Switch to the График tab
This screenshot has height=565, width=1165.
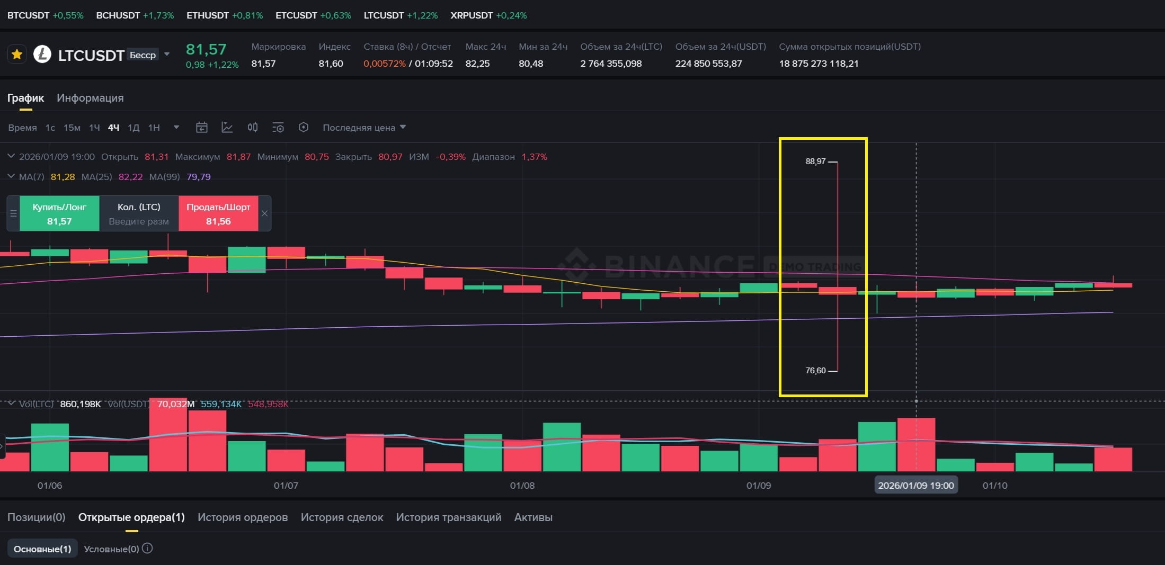coord(25,98)
